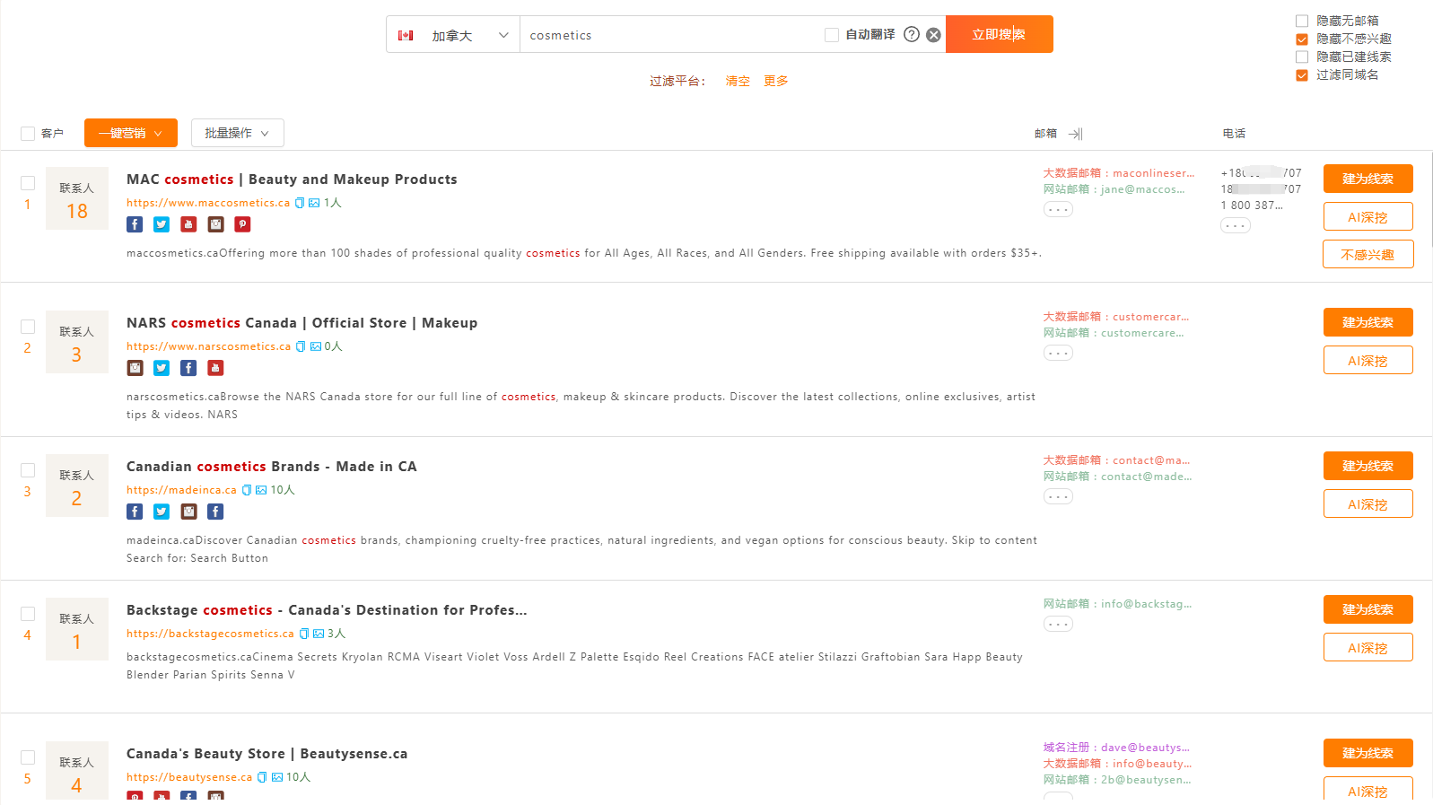Viewport: 1433px width, 805px height.
Task: Click AI深挖 for NARS cosmetics Canada
Action: point(1368,360)
